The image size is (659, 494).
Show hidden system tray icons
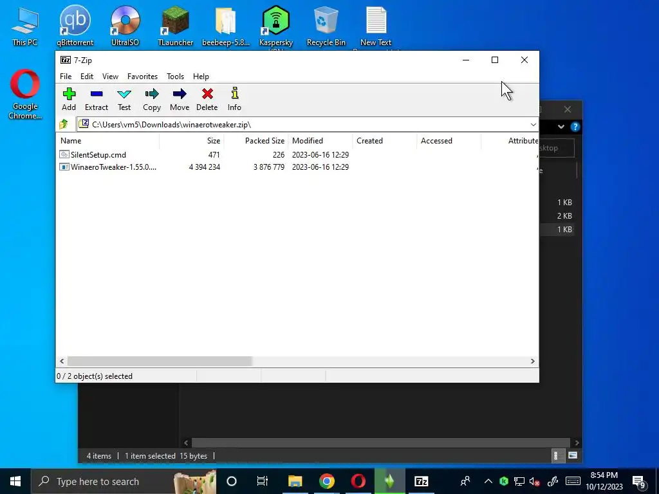point(488,481)
